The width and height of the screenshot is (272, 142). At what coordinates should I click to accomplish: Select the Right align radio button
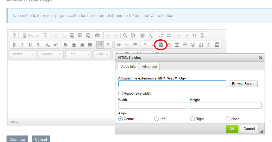(192, 119)
